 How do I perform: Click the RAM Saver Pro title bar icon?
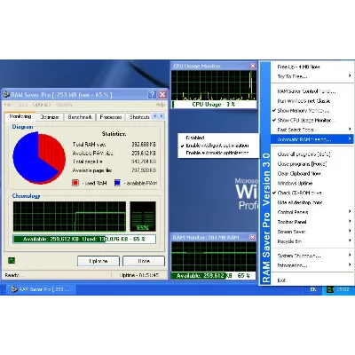coord(6,95)
